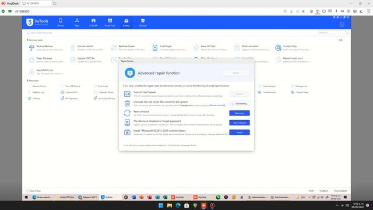Viewport: 373px width, 210px height.
Task: Focus the 3uTools search field
Action: (333, 33)
